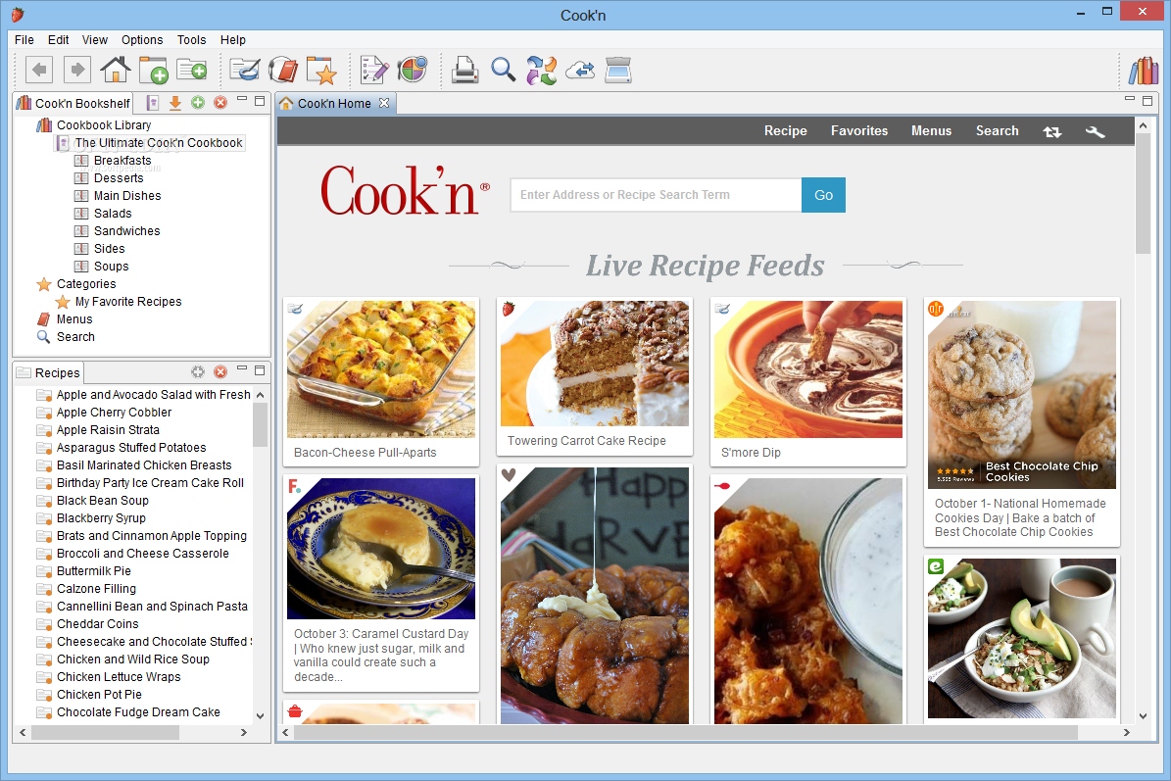Open Chicken Pot Pie recipe
The image size is (1171, 781).
click(99, 695)
